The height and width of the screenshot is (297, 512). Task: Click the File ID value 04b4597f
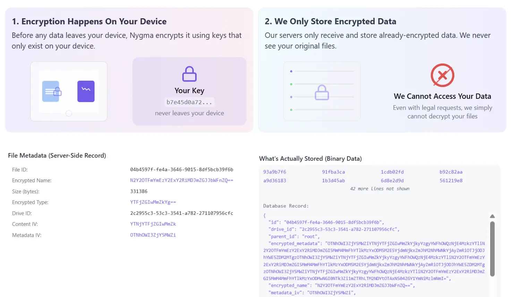182,169
